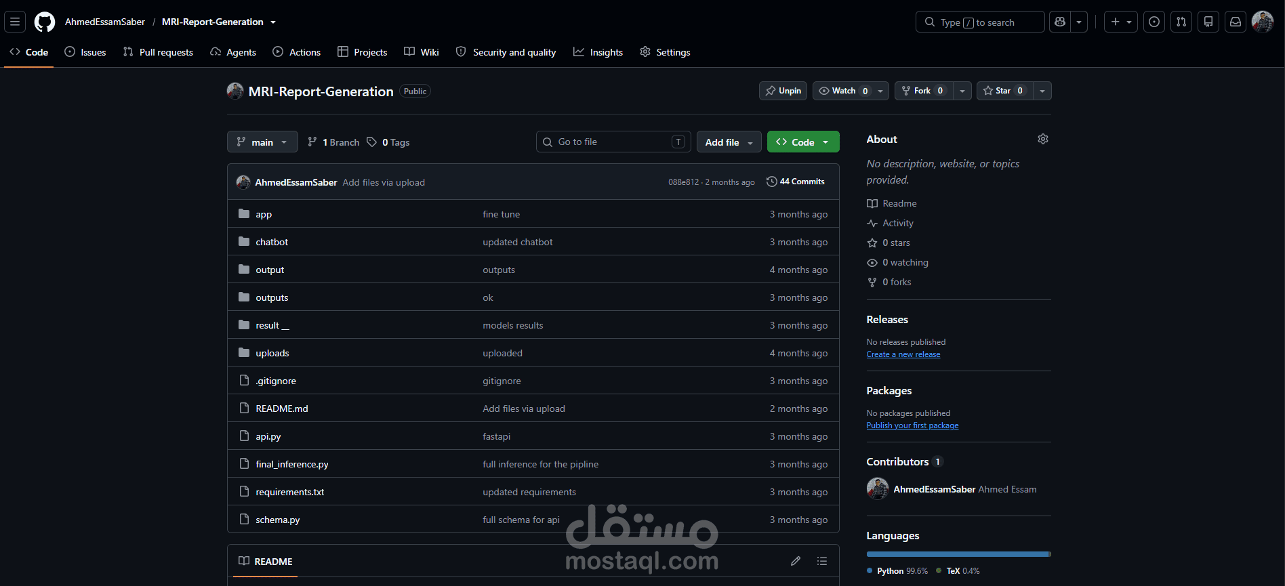Open the repositories icon in top header
Image resolution: width=1285 pixels, height=586 pixels.
[1208, 22]
